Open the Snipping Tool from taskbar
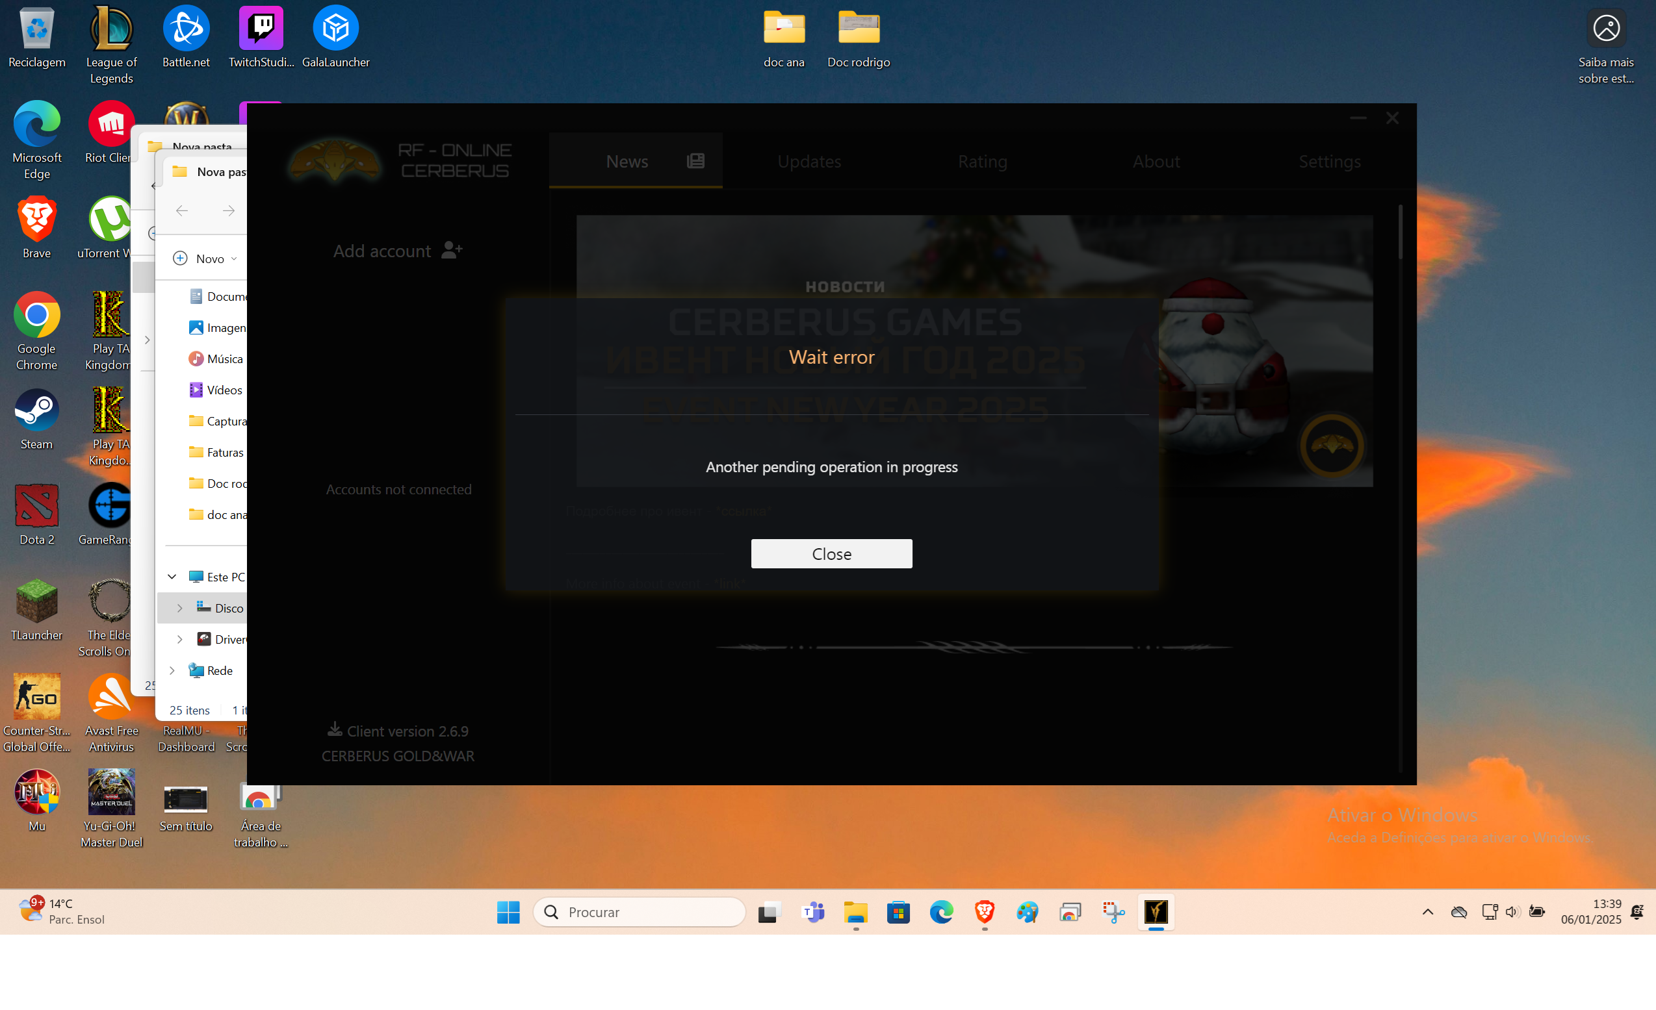This screenshot has width=1656, height=1010. [x=1113, y=912]
